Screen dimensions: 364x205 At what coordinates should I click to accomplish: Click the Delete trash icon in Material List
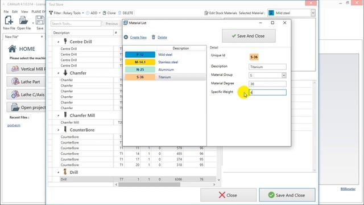154,37
